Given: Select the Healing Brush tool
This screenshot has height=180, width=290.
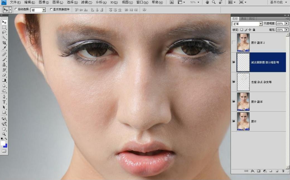Looking at the screenshot, I should click(x=4, y=54).
